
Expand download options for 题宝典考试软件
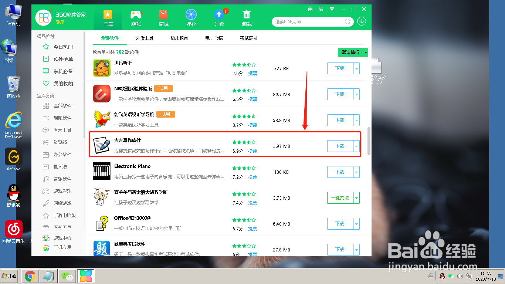pos(357,250)
